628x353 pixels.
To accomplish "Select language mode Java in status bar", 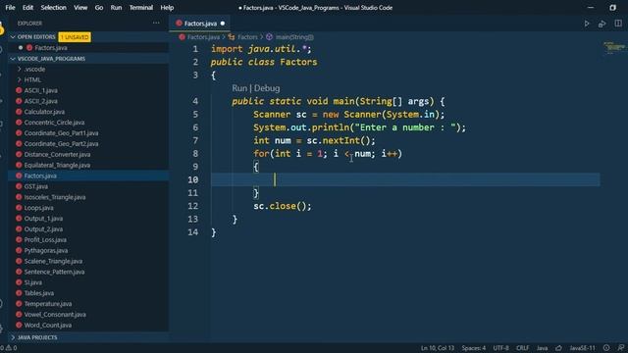I will click(542, 348).
